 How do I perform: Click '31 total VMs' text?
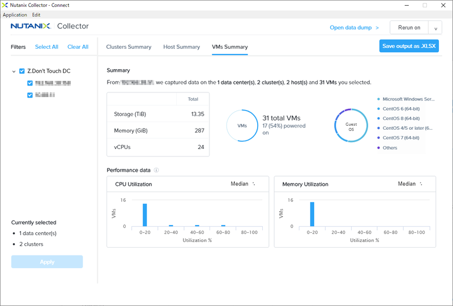click(x=281, y=118)
